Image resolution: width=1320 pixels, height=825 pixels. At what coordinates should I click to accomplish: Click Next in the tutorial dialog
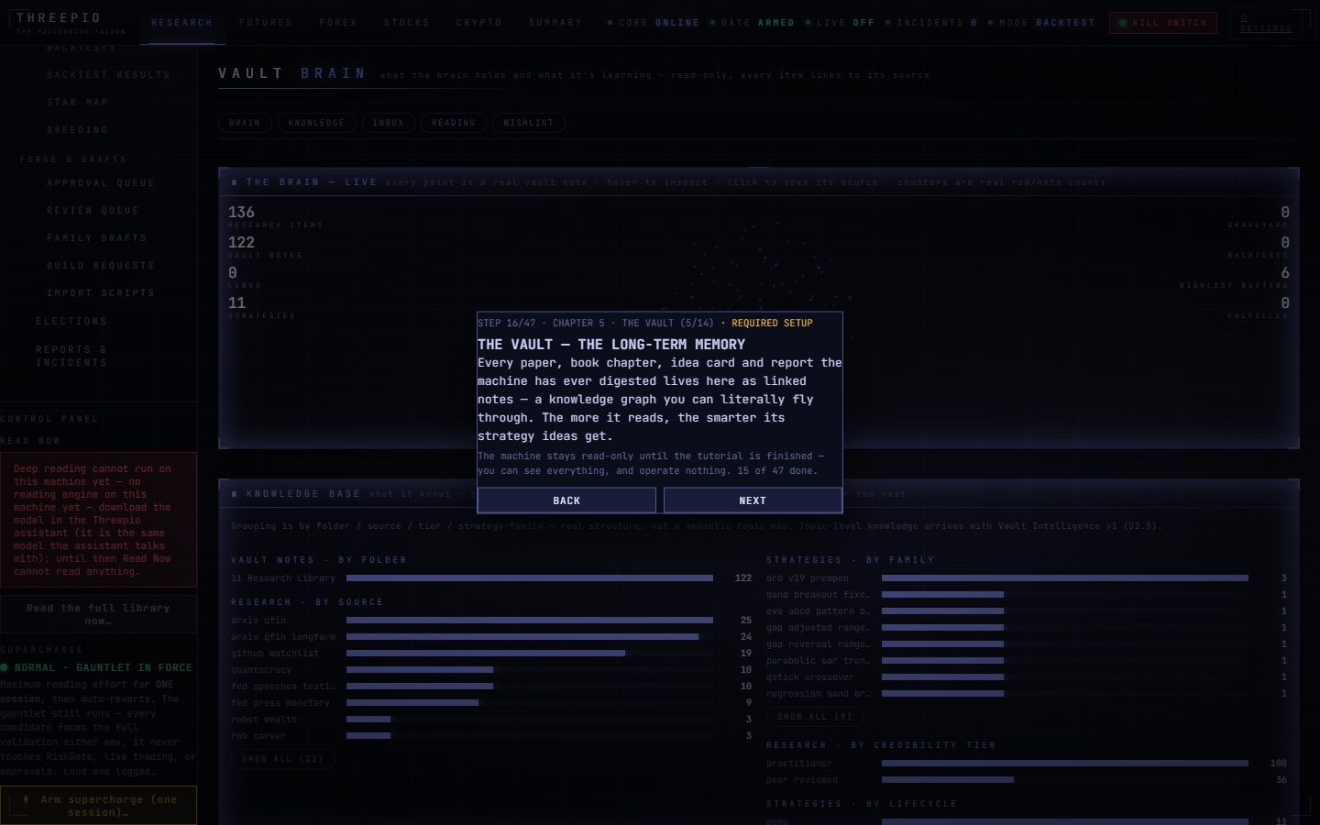coord(753,500)
